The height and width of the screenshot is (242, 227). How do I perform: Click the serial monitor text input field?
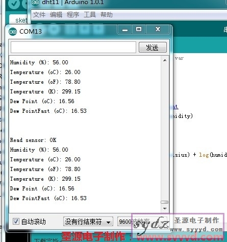73,47
